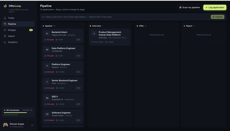Open the Software Engineer Orbital Health card
This screenshot has height=131, width=230.
[63, 117]
